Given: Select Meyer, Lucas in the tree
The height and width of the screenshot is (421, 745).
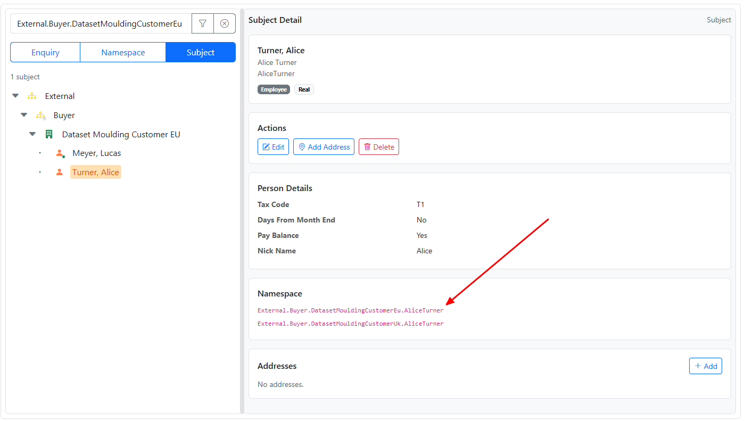Looking at the screenshot, I should 97,153.
